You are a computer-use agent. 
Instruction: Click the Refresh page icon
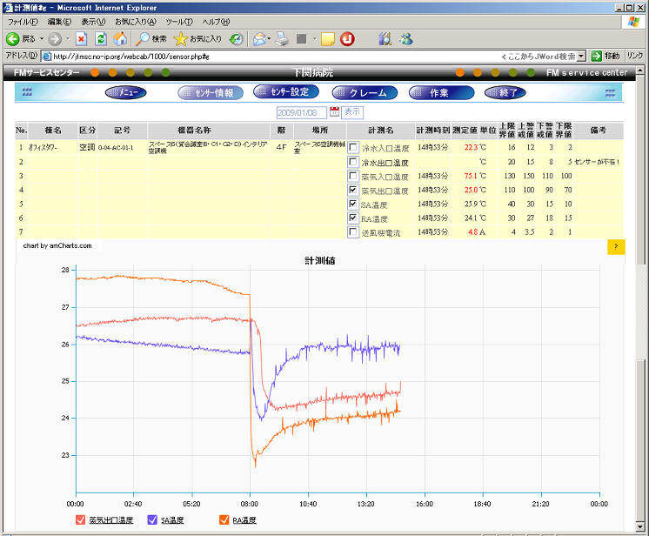pyautogui.click(x=101, y=39)
